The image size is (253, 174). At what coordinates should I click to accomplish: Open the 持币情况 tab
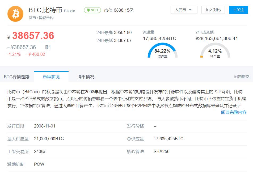click(x=86, y=77)
